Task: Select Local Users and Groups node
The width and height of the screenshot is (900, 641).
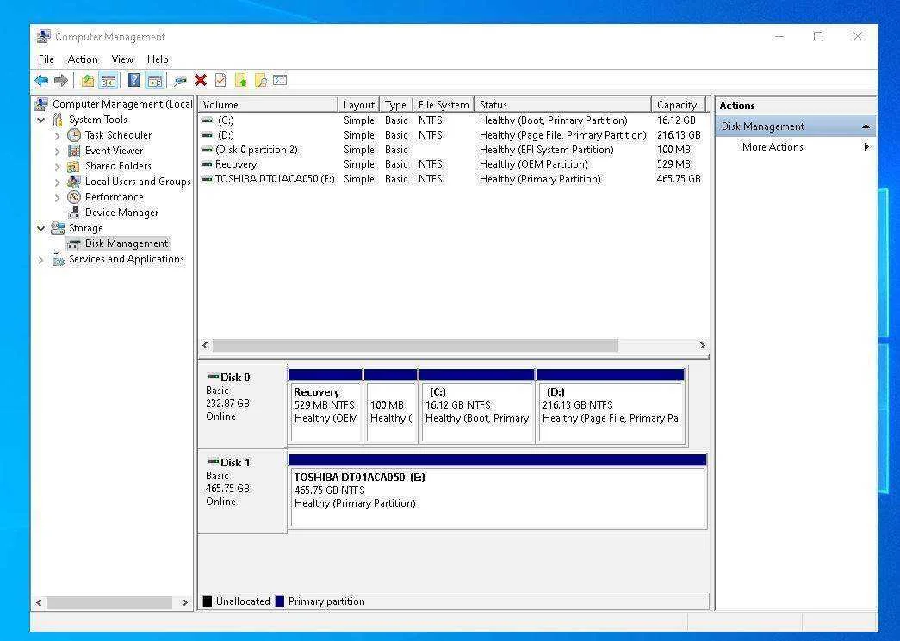Action: point(138,182)
